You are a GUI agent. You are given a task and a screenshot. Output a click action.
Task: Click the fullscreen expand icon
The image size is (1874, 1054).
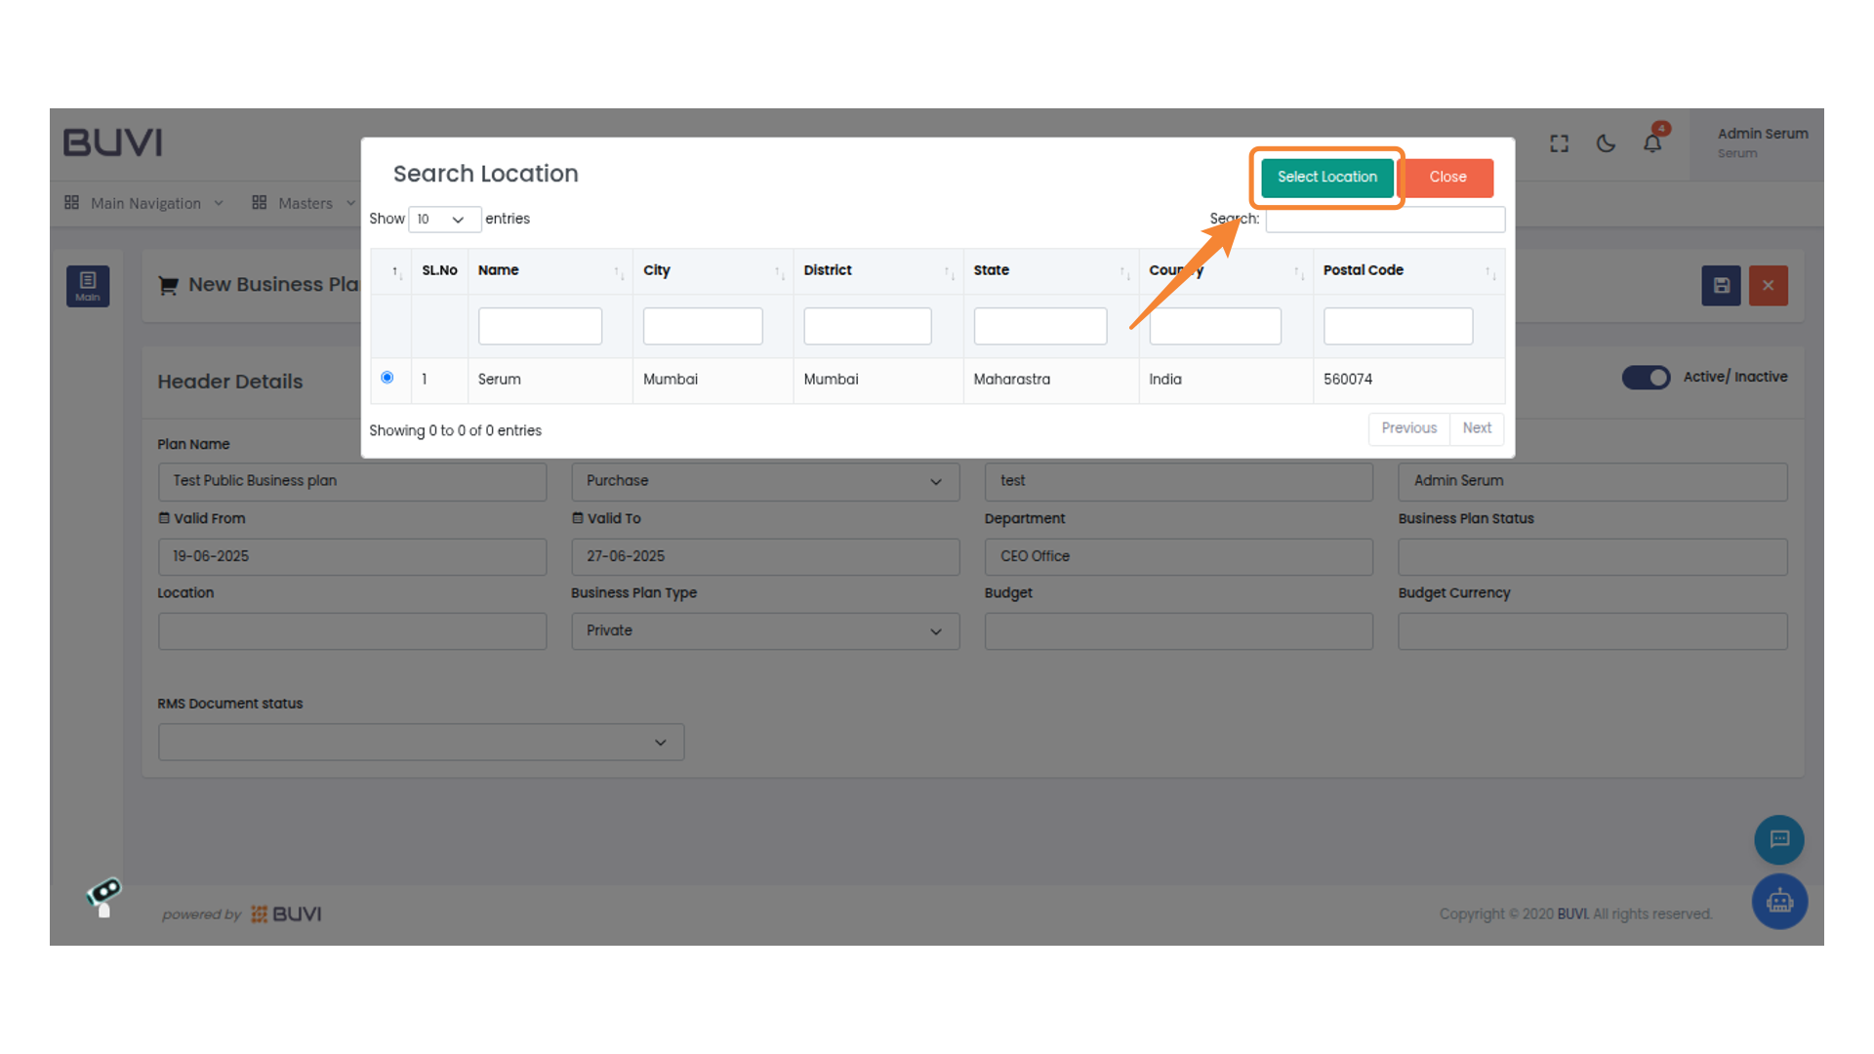point(1559,143)
